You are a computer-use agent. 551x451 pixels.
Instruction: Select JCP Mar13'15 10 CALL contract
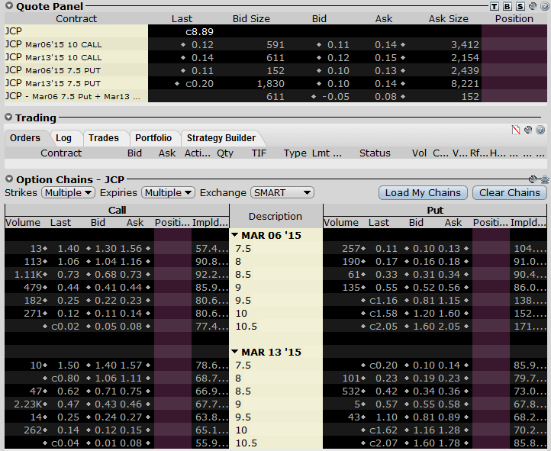(x=76, y=57)
